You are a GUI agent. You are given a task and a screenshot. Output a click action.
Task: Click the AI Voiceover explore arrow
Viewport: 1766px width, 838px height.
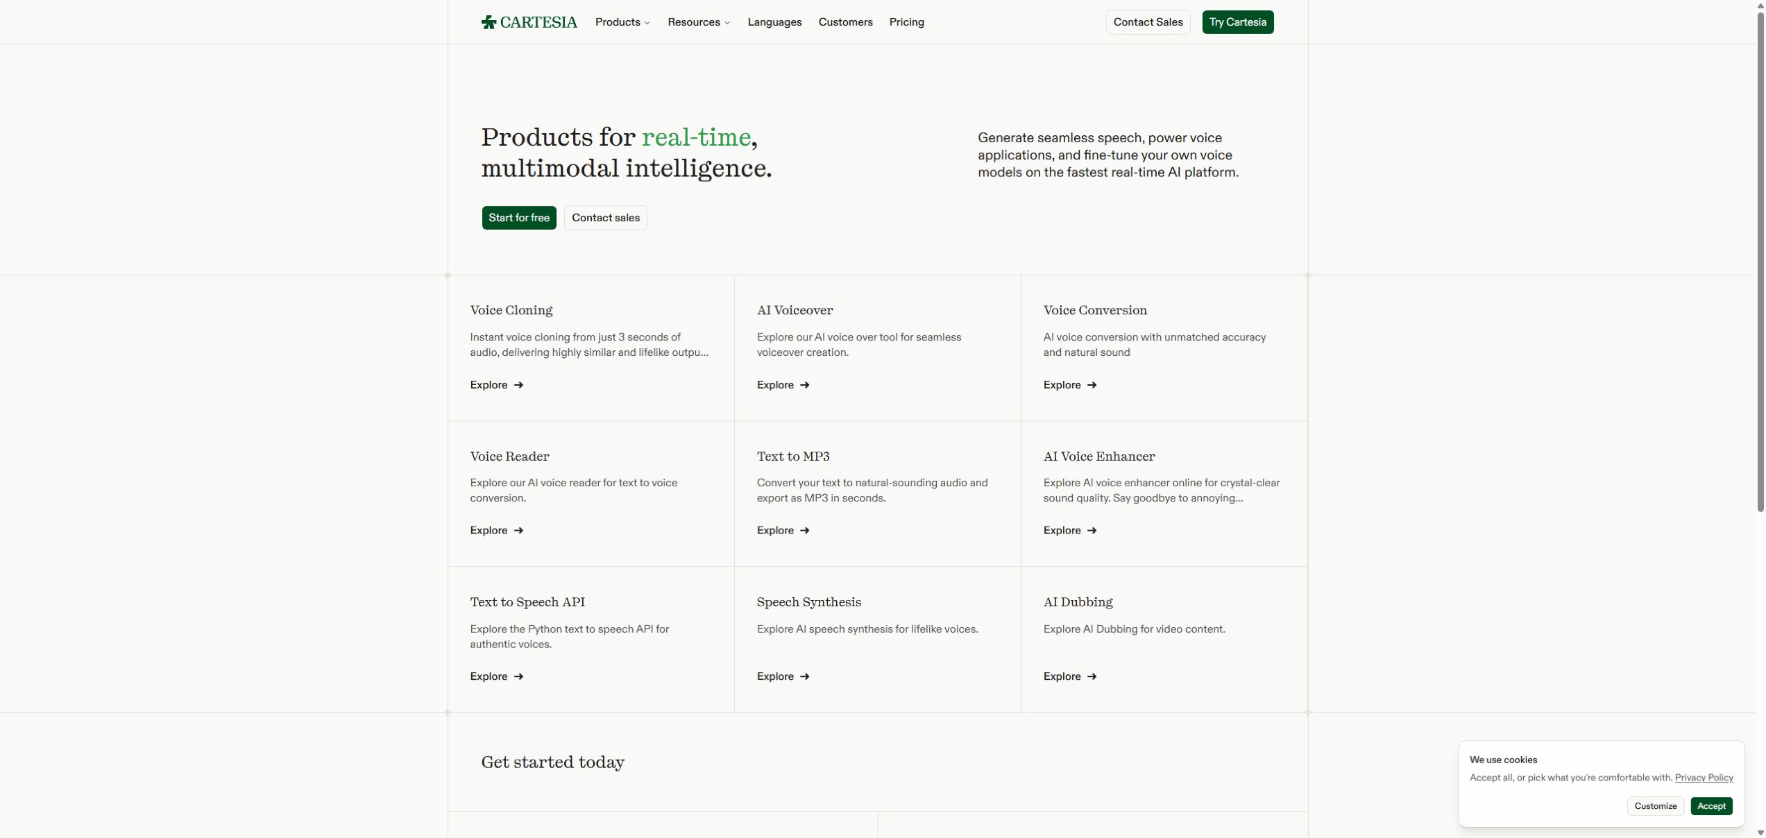pyautogui.click(x=804, y=385)
